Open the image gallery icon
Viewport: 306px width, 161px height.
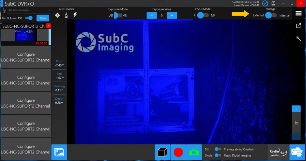pyautogui.click(x=59, y=152)
